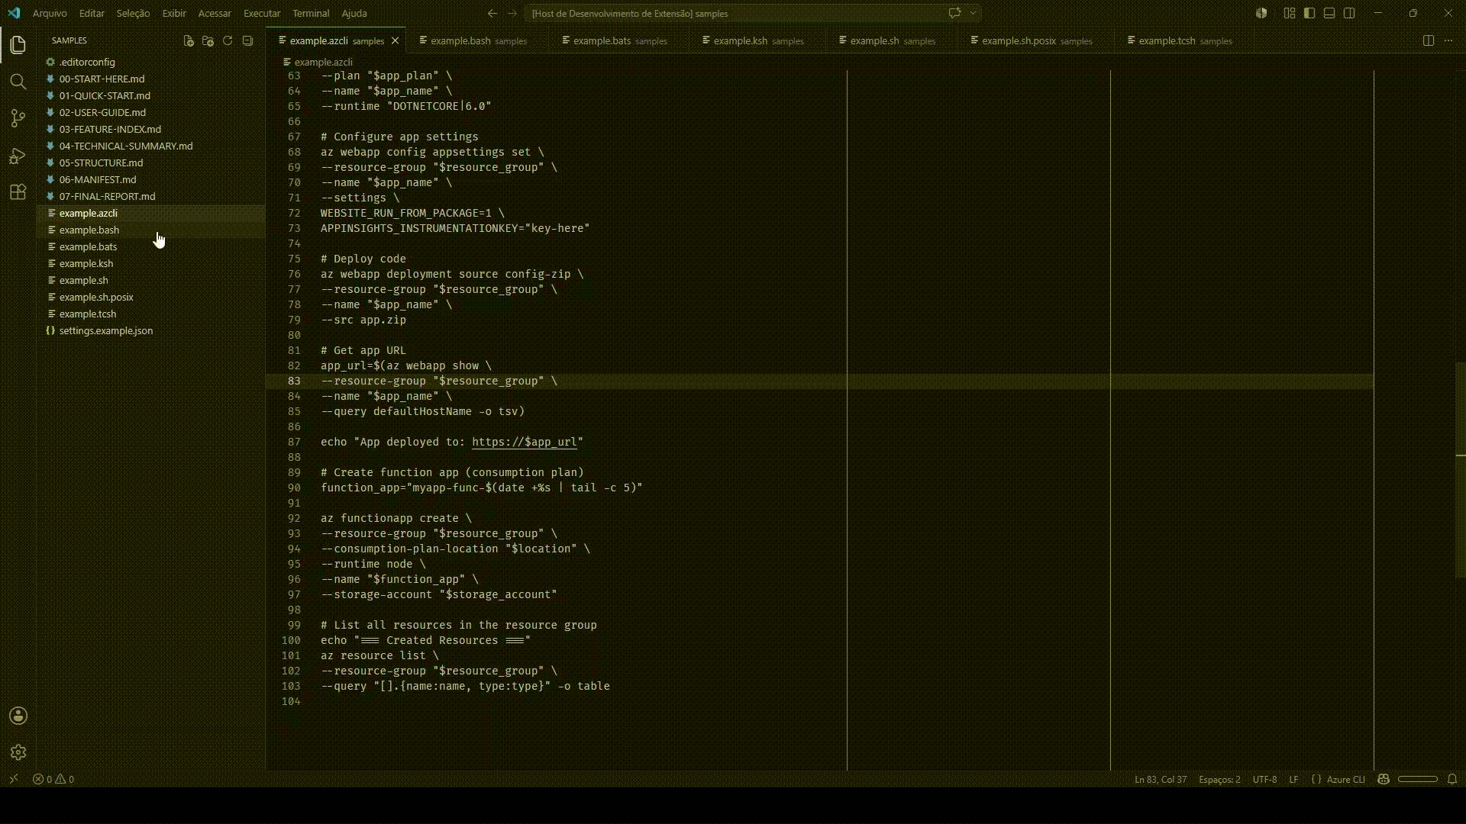
Task: Open Run and Debug view
Action: [18, 156]
